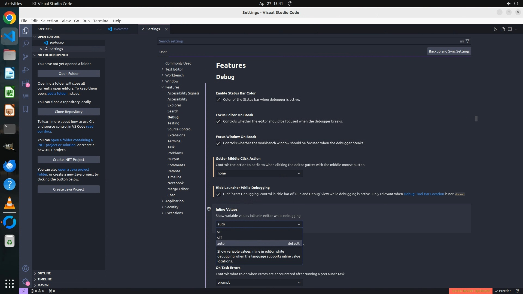The height and width of the screenshot is (294, 523).
Task: Switch to the Welcome tab
Action: (121, 29)
